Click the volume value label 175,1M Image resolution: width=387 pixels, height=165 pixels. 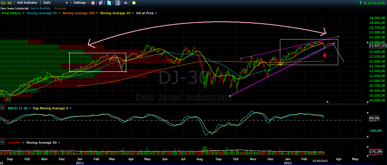(x=375, y=152)
